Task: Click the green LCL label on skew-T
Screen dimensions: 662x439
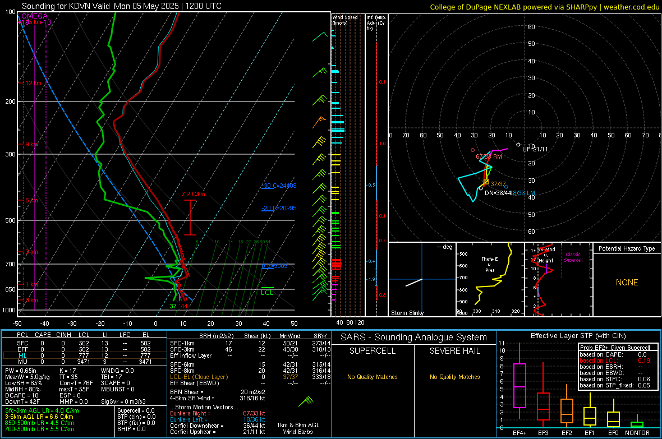Action: (x=267, y=293)
